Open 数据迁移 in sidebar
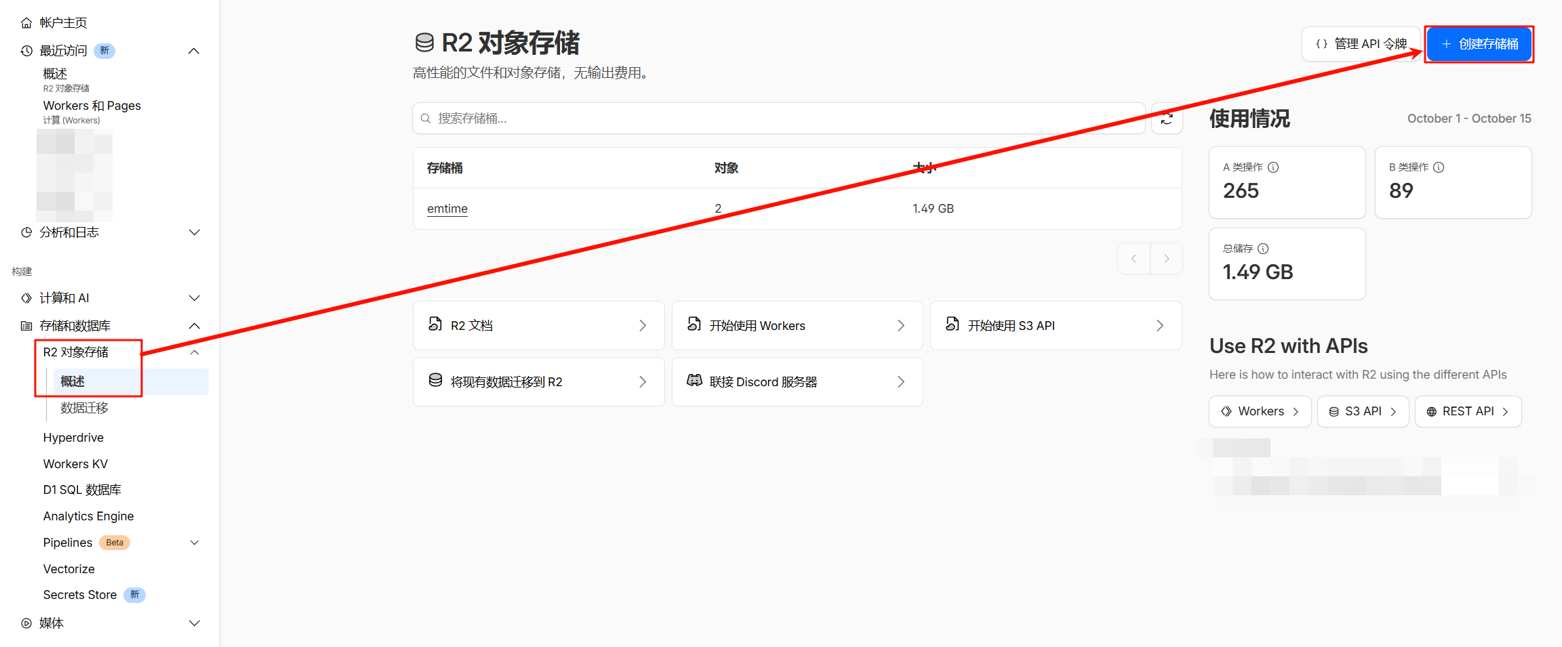 (84, 408)
